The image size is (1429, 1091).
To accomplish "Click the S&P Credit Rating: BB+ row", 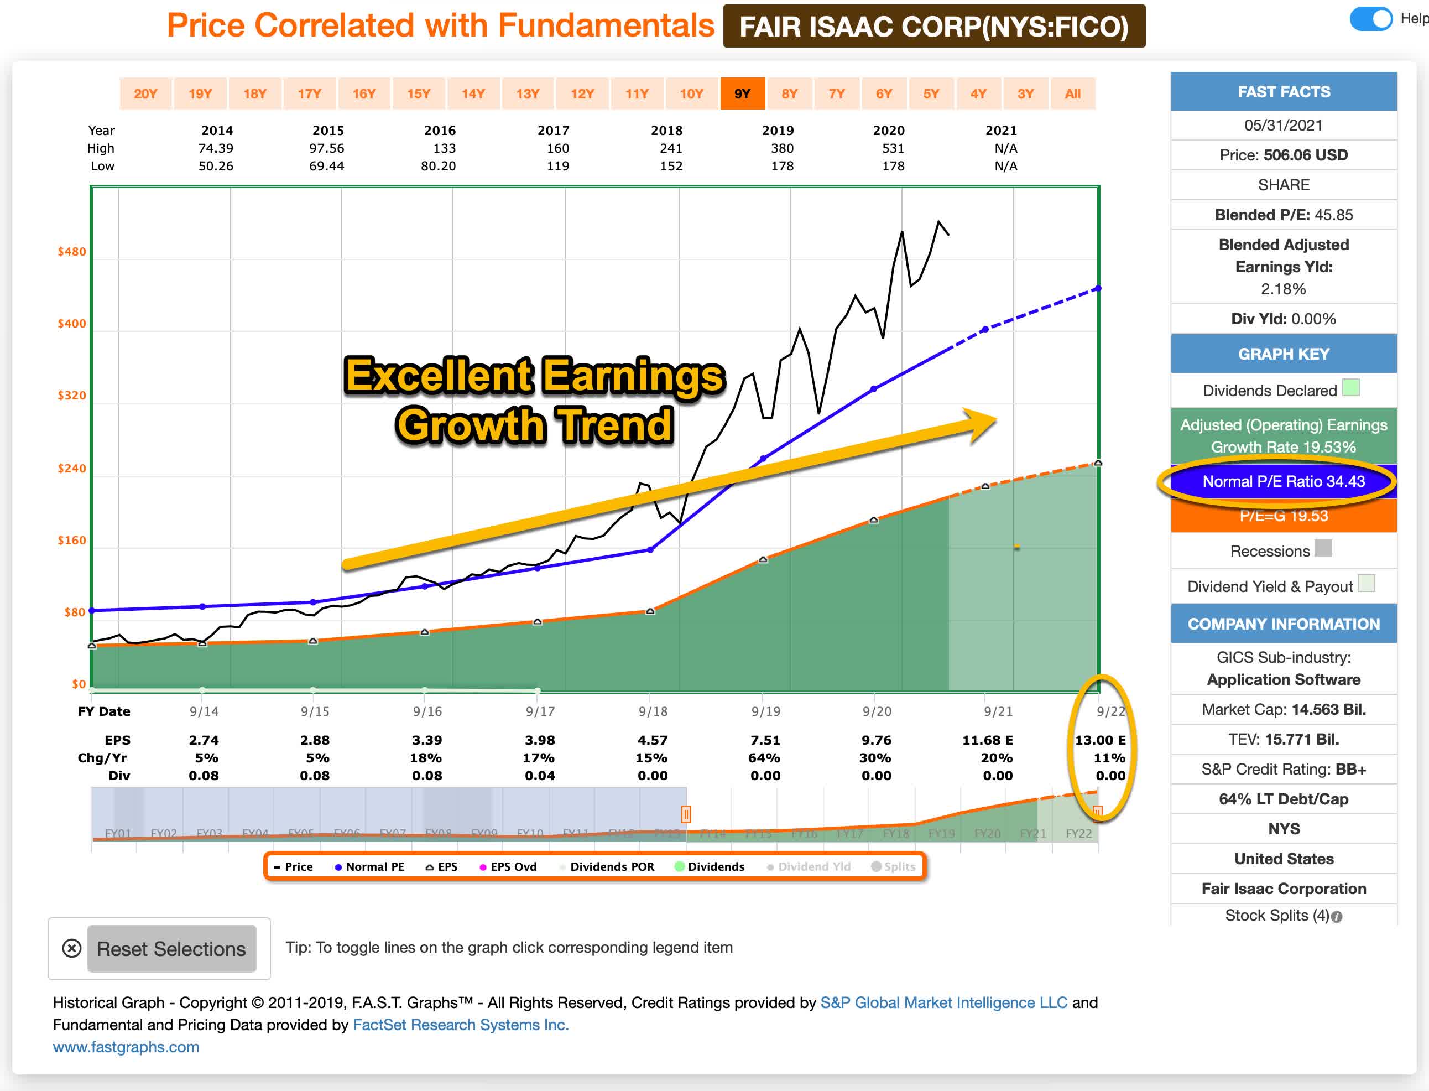I will pyautogui.click(x=1284, y=770).
